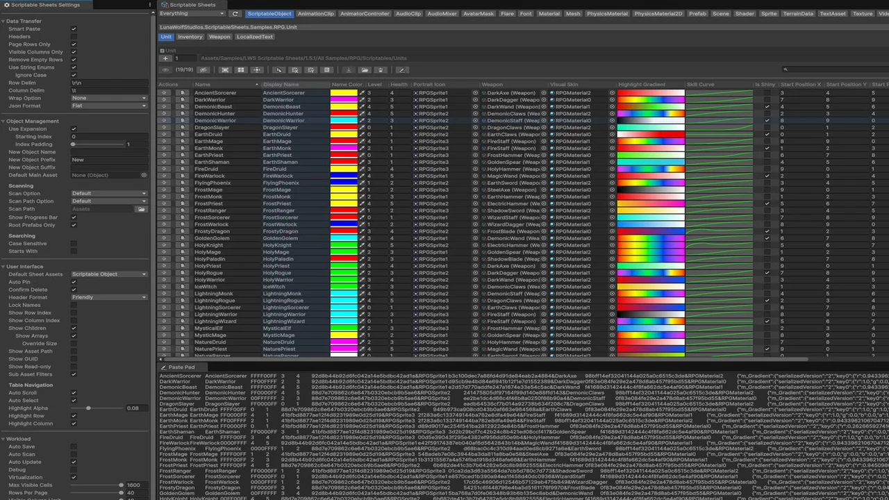Click the eye icon left of the 19/19 count

point(165,69)
